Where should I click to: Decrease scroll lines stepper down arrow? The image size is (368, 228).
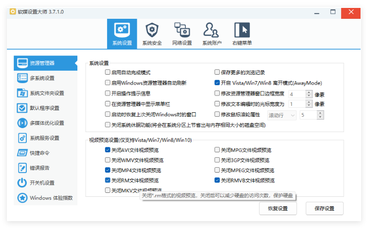tap(320, 117)
